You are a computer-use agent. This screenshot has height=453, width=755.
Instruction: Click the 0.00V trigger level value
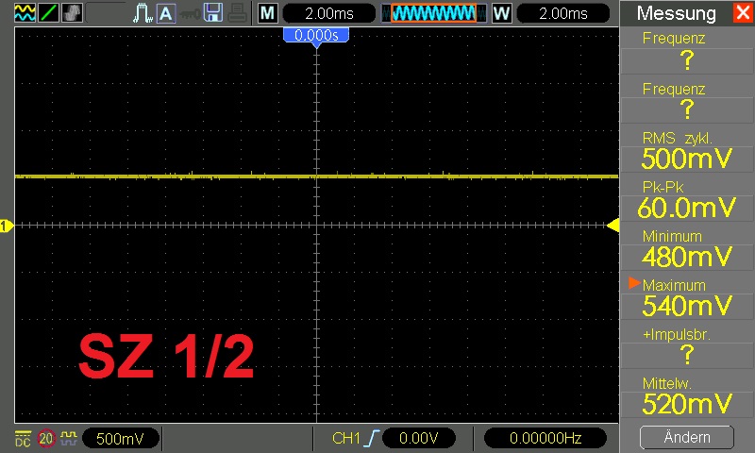point(418,438)
